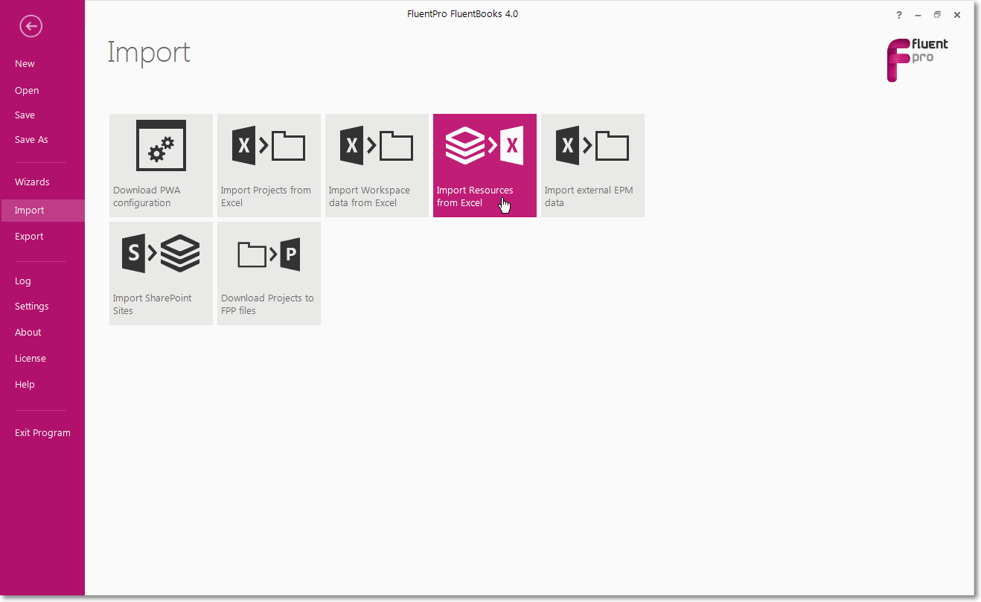This screenshot has height=602, width=981.
Task: Select New in the sidebar
Action: click(x=25, y=64)
